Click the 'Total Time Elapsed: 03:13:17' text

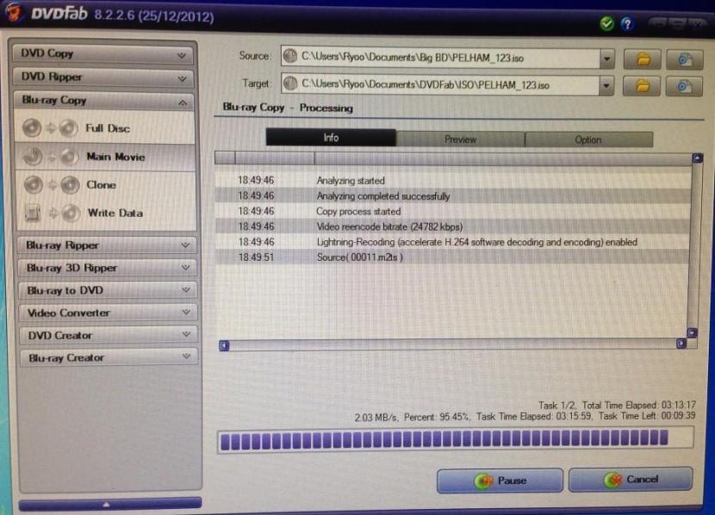[639, 405]
